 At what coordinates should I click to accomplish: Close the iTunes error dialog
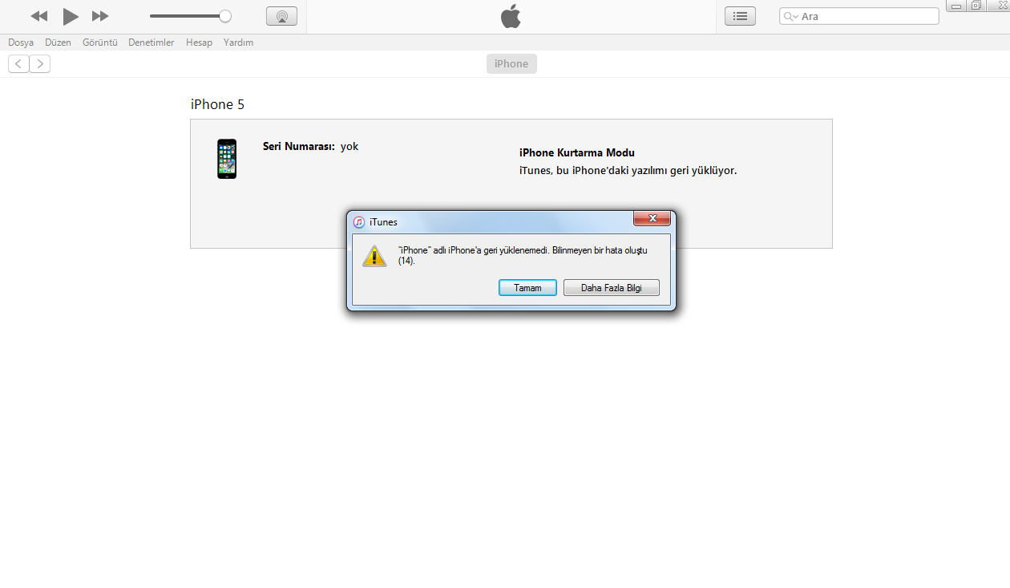[652, 218]
